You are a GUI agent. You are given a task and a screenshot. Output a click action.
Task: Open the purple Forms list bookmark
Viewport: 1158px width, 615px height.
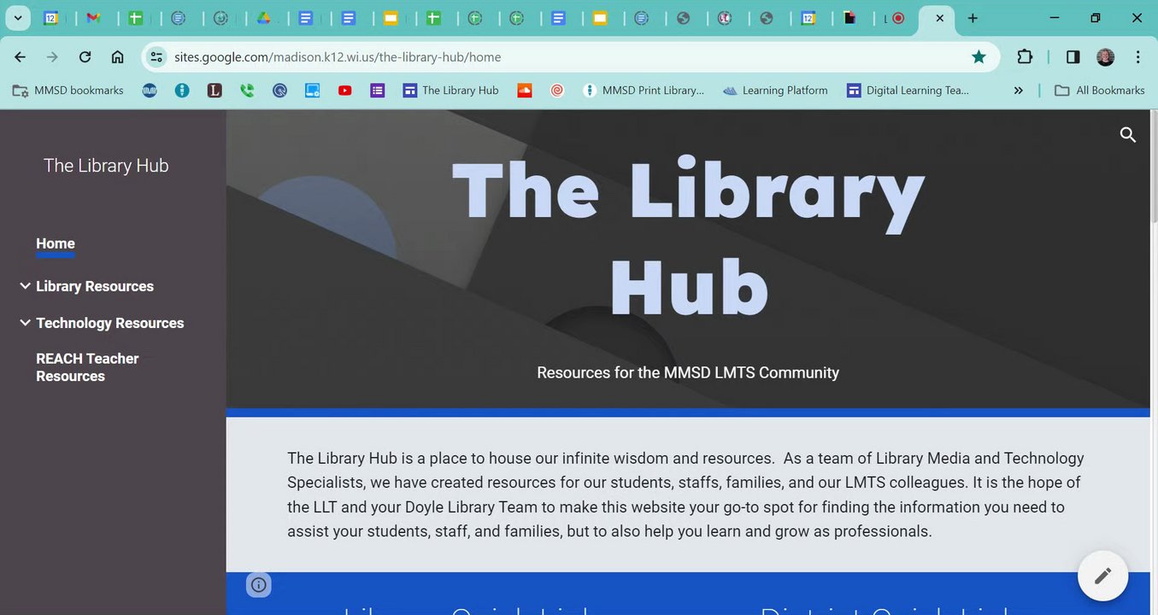coord(377,90)
